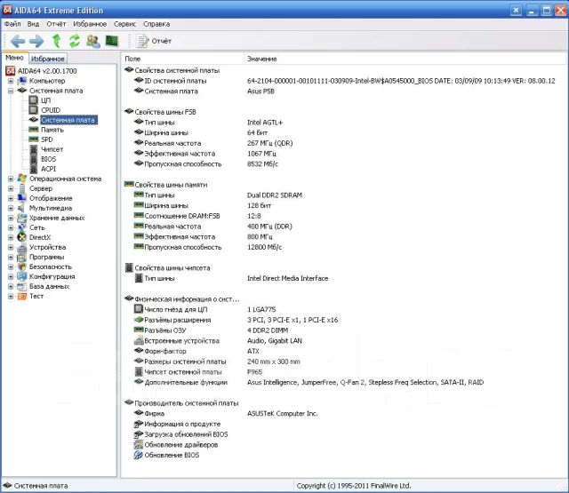The width and height of the screenshot is (569, 493).
Task: Expand the Хранение данных node
Action: [11, 218]
